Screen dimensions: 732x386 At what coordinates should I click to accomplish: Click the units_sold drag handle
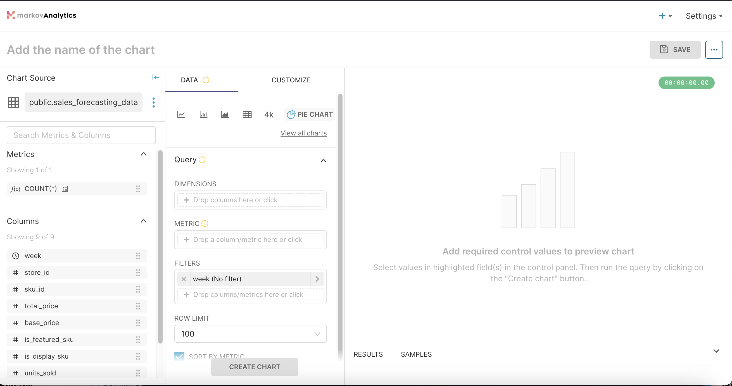(138, 373)
